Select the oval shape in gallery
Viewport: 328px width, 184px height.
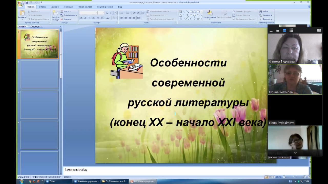(x=194, y=12)
